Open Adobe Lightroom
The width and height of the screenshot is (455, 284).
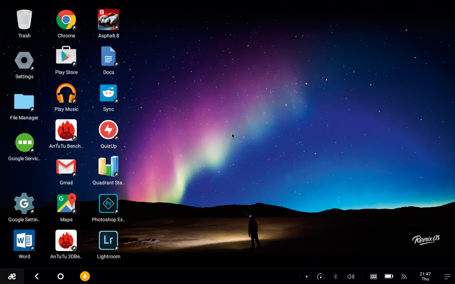point(108,240)
